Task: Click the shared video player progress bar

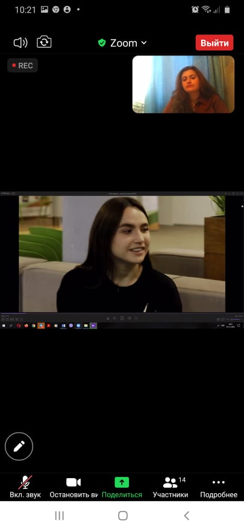Action: (x=122, y=313)
